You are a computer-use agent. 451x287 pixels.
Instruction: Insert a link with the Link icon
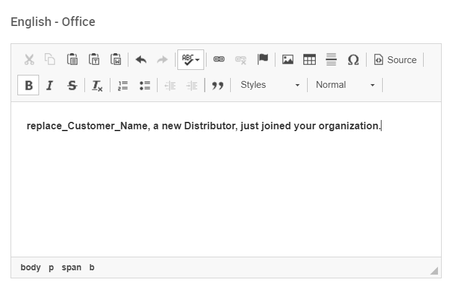218,60
